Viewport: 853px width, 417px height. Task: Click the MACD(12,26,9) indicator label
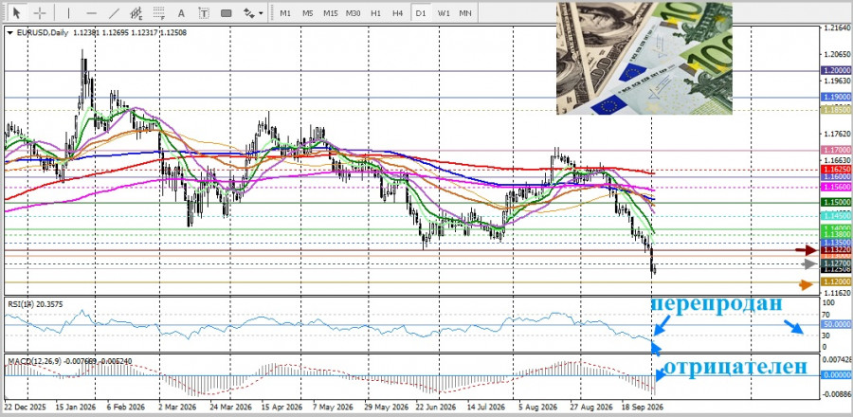coord(68,361)
